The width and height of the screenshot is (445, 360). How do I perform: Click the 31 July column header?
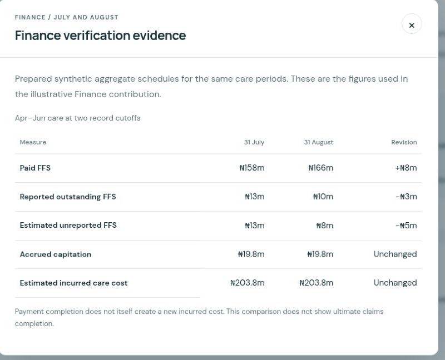click(254, 142)
